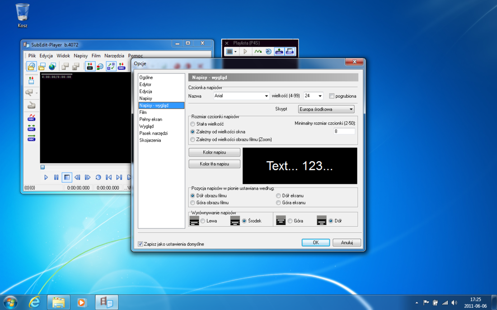Screen dimensions: 497x310
Task: Click the volume speaker icon in system tray
Action: tap(454, 303)
